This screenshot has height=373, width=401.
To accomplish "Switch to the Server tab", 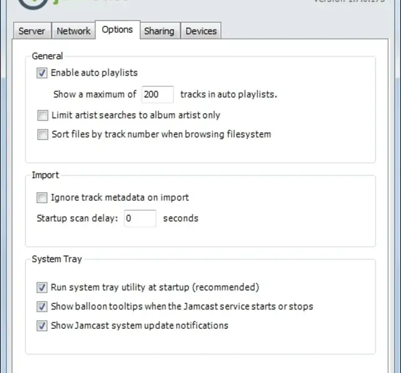I will coord(31,31).
